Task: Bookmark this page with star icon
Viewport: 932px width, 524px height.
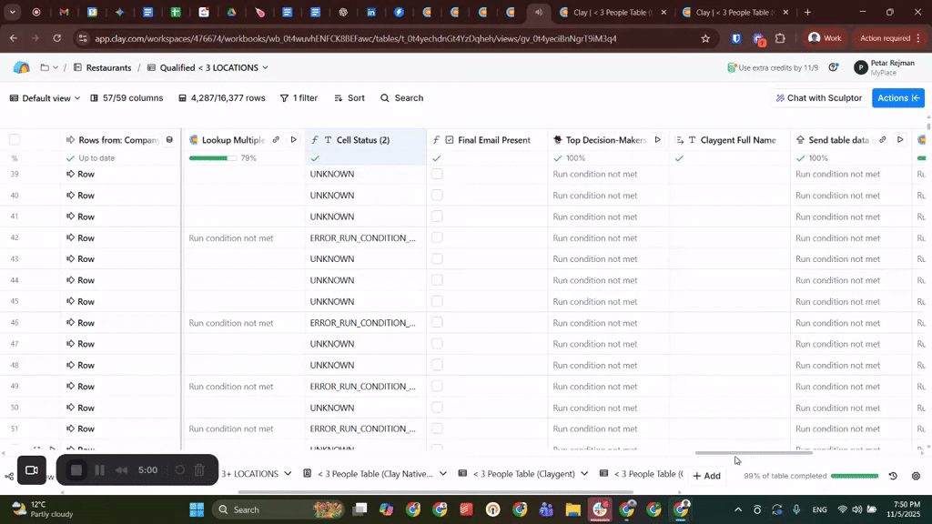Action: coord(705,39)
